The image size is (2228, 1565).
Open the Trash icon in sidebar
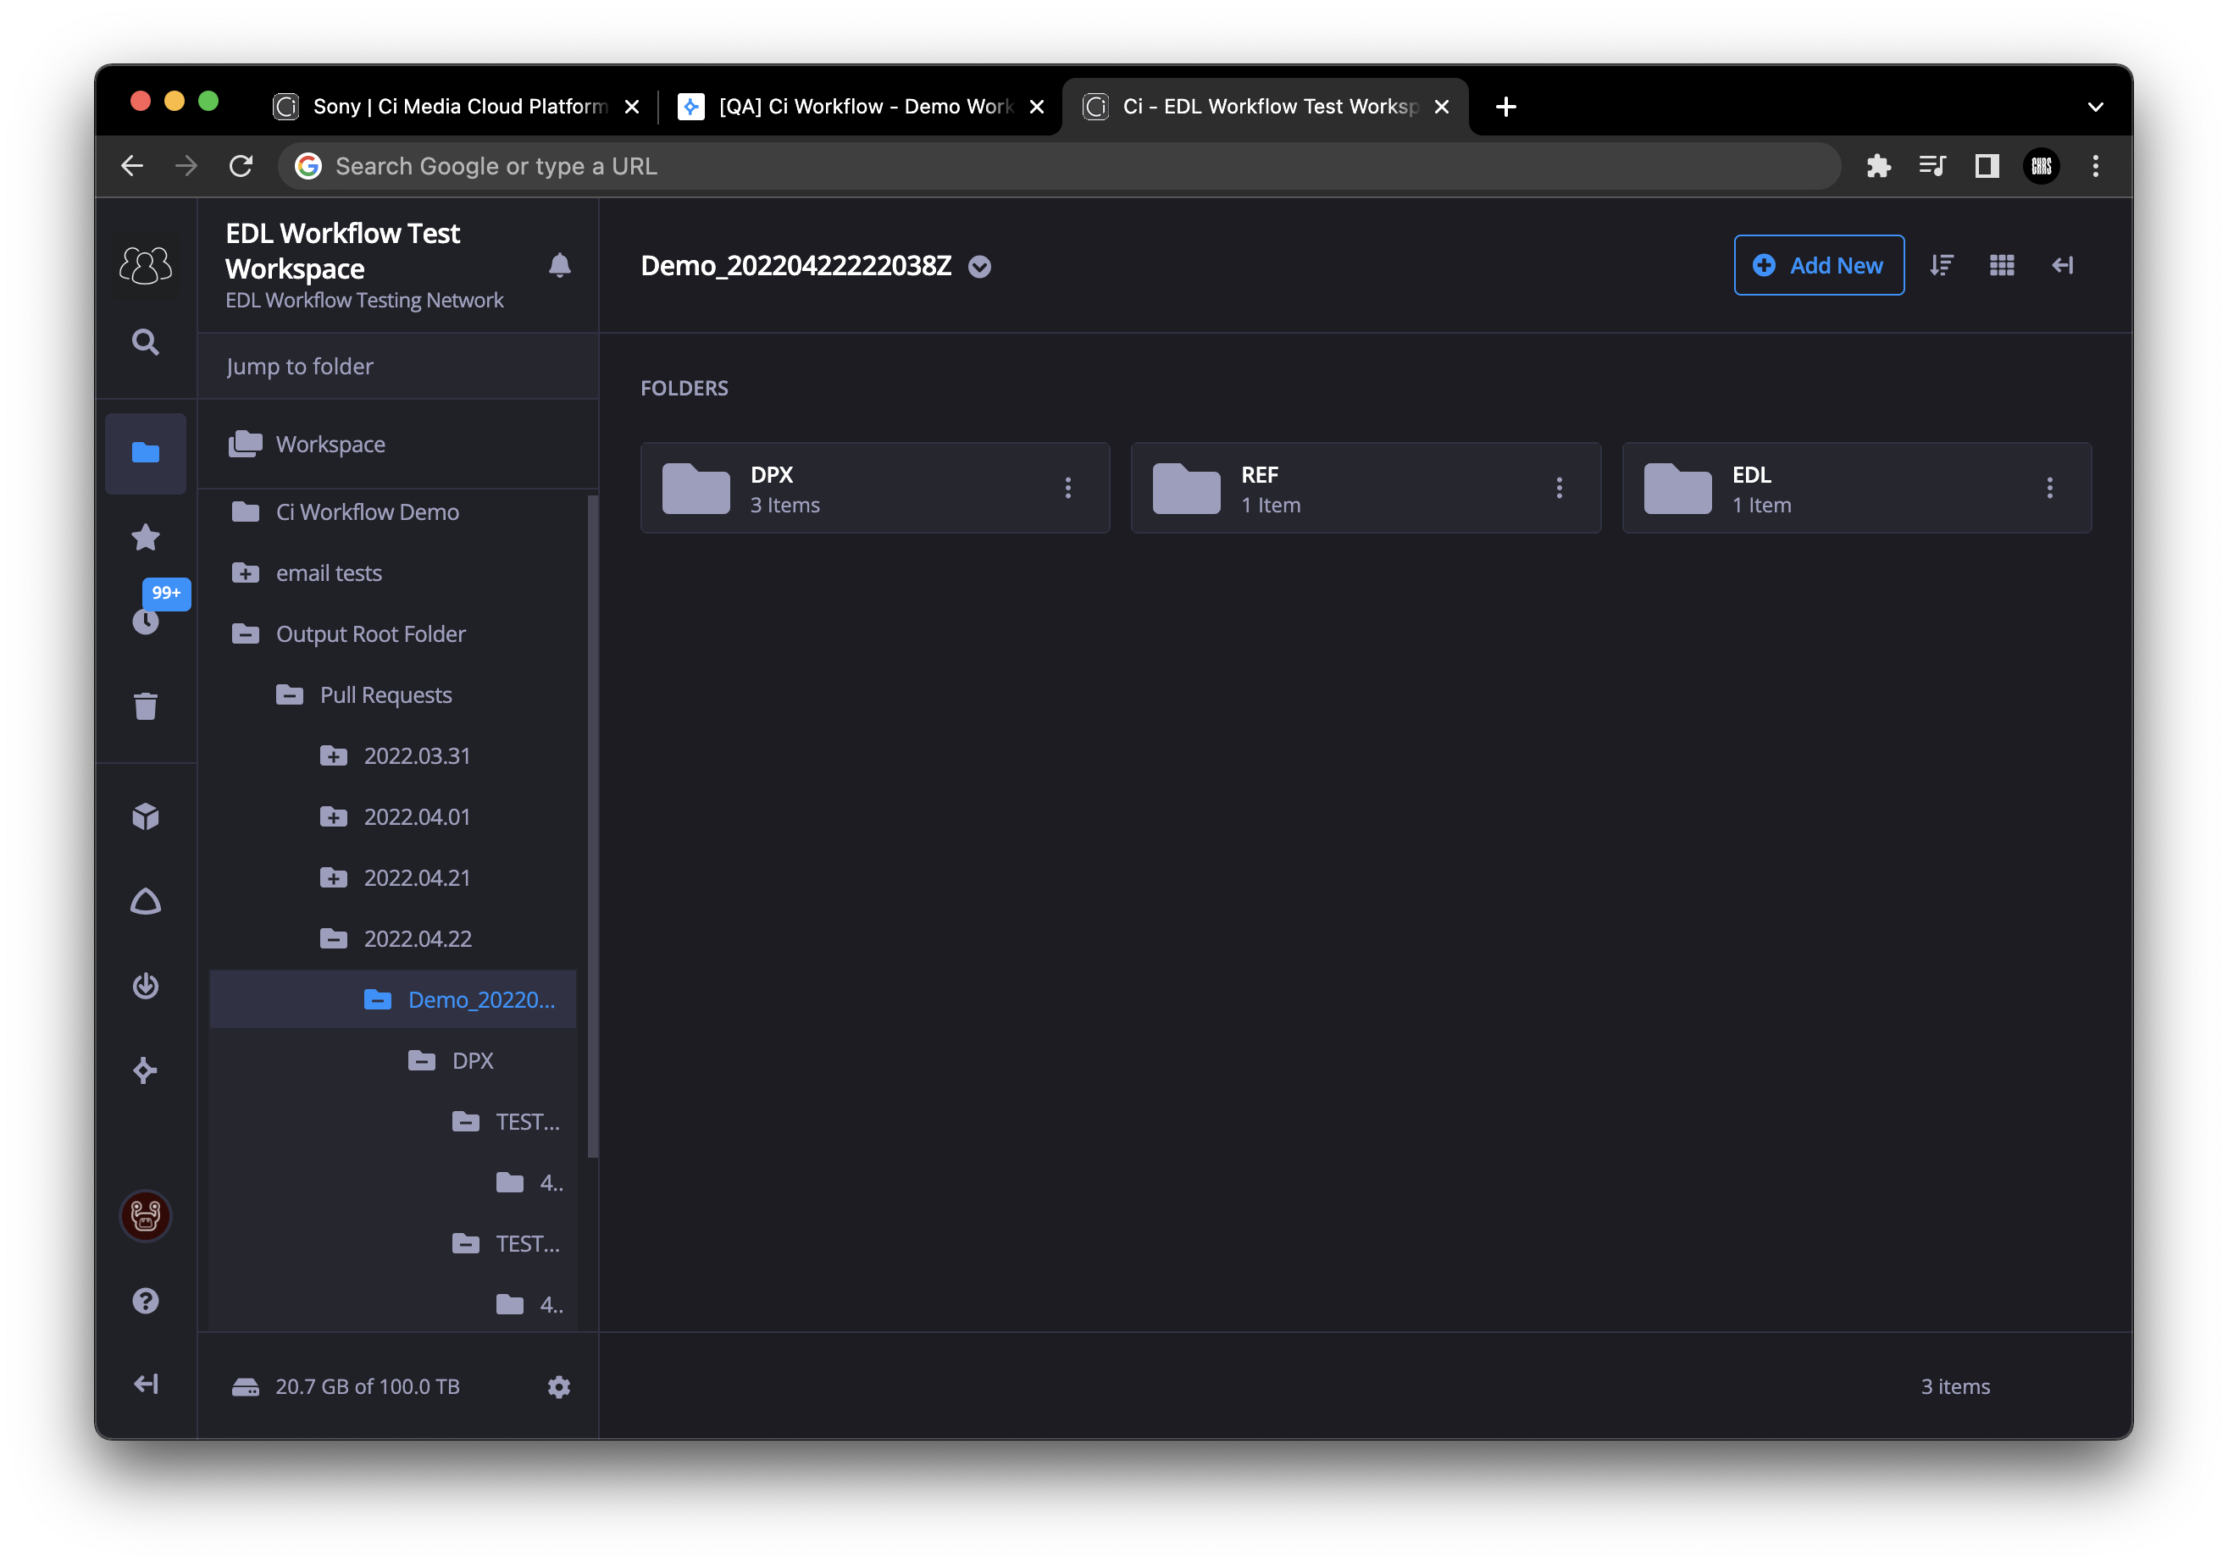(x=146, y=705)
